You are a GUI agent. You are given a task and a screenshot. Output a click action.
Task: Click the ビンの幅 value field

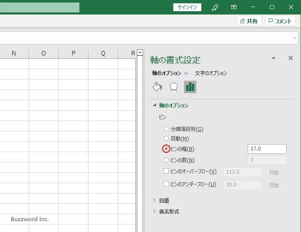pos(267,149)
